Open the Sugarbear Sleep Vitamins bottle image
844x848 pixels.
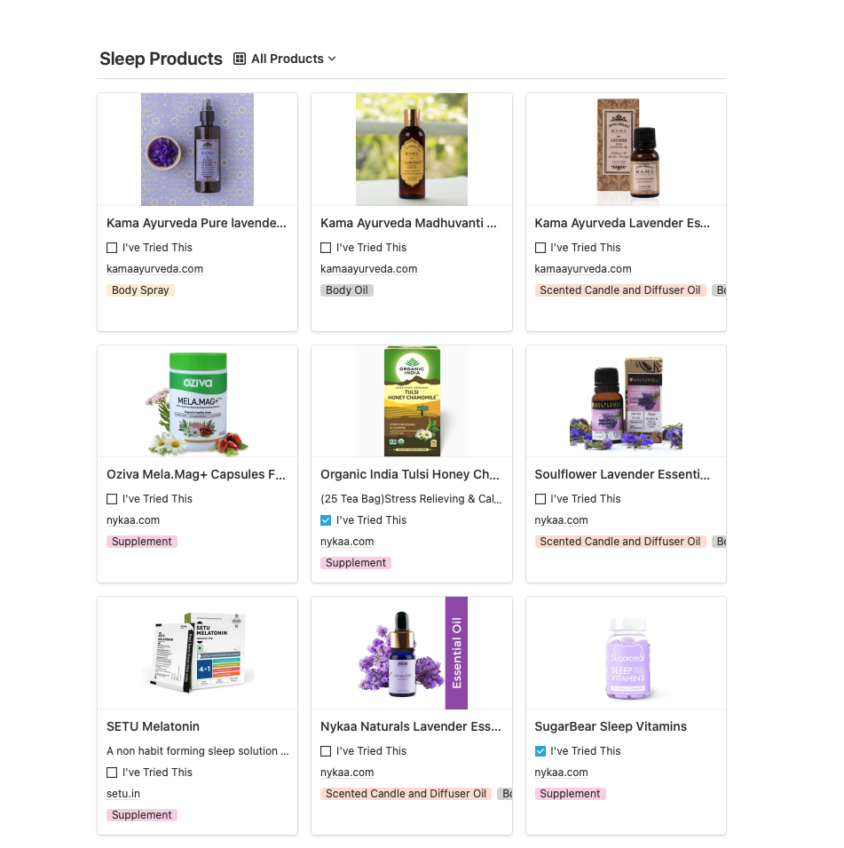point(627,656)
